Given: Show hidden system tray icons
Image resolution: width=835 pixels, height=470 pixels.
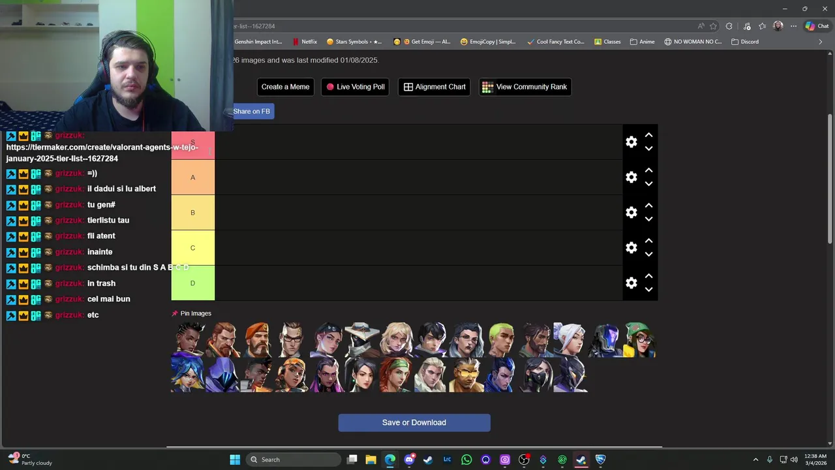Looking at the screenshot, I should 755,460.
